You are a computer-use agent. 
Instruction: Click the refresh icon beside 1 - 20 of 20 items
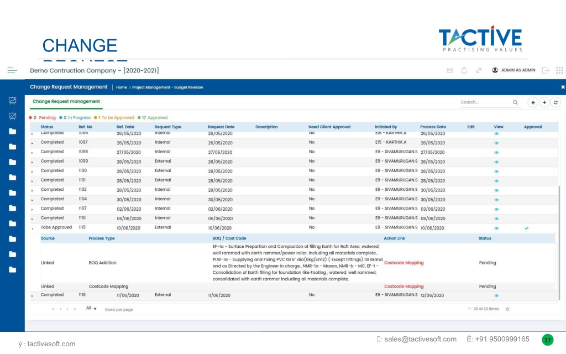click(507, 309)
